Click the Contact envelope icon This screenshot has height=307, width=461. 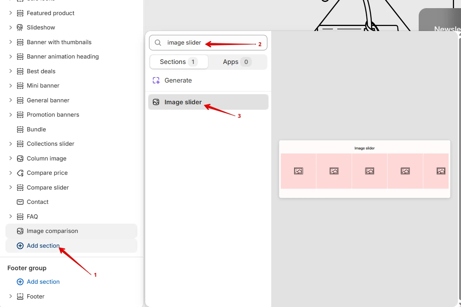coord(20,202)
